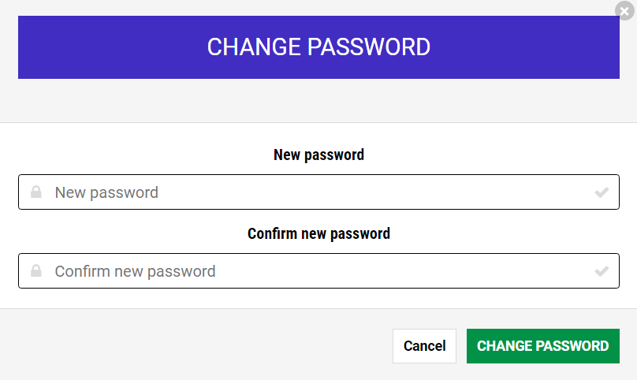Click the gray 'New password' placeholder text
Viewport: 637px width, 380px height.
coord(106,192)
